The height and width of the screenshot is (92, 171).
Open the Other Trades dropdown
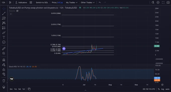[88, 3]
